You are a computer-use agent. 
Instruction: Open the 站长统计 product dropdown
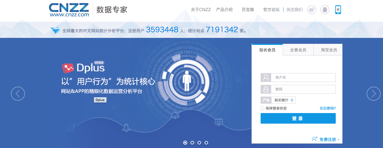[x=284, y=100]
